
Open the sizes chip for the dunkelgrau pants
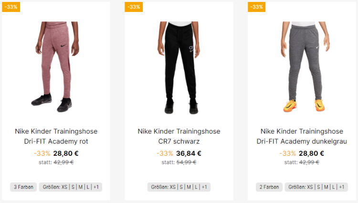316,187
